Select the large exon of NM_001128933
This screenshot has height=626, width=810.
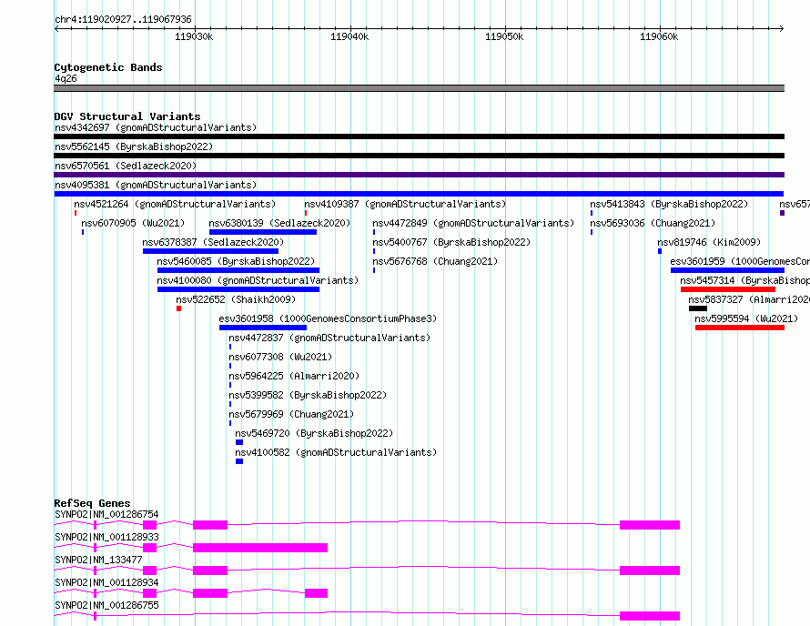coord(260,548)
